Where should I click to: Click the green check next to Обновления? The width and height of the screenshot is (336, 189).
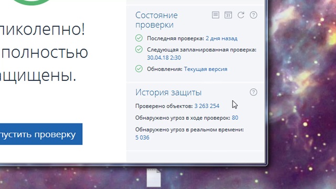tap(139, 69)
